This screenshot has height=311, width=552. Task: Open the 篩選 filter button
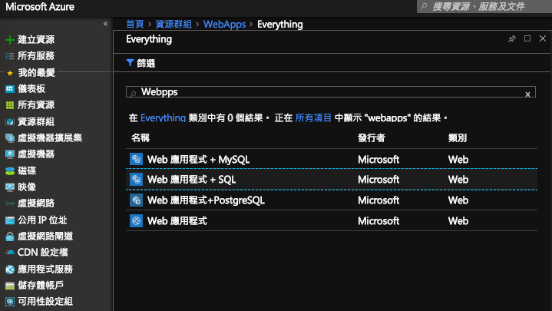coord(140,63)
